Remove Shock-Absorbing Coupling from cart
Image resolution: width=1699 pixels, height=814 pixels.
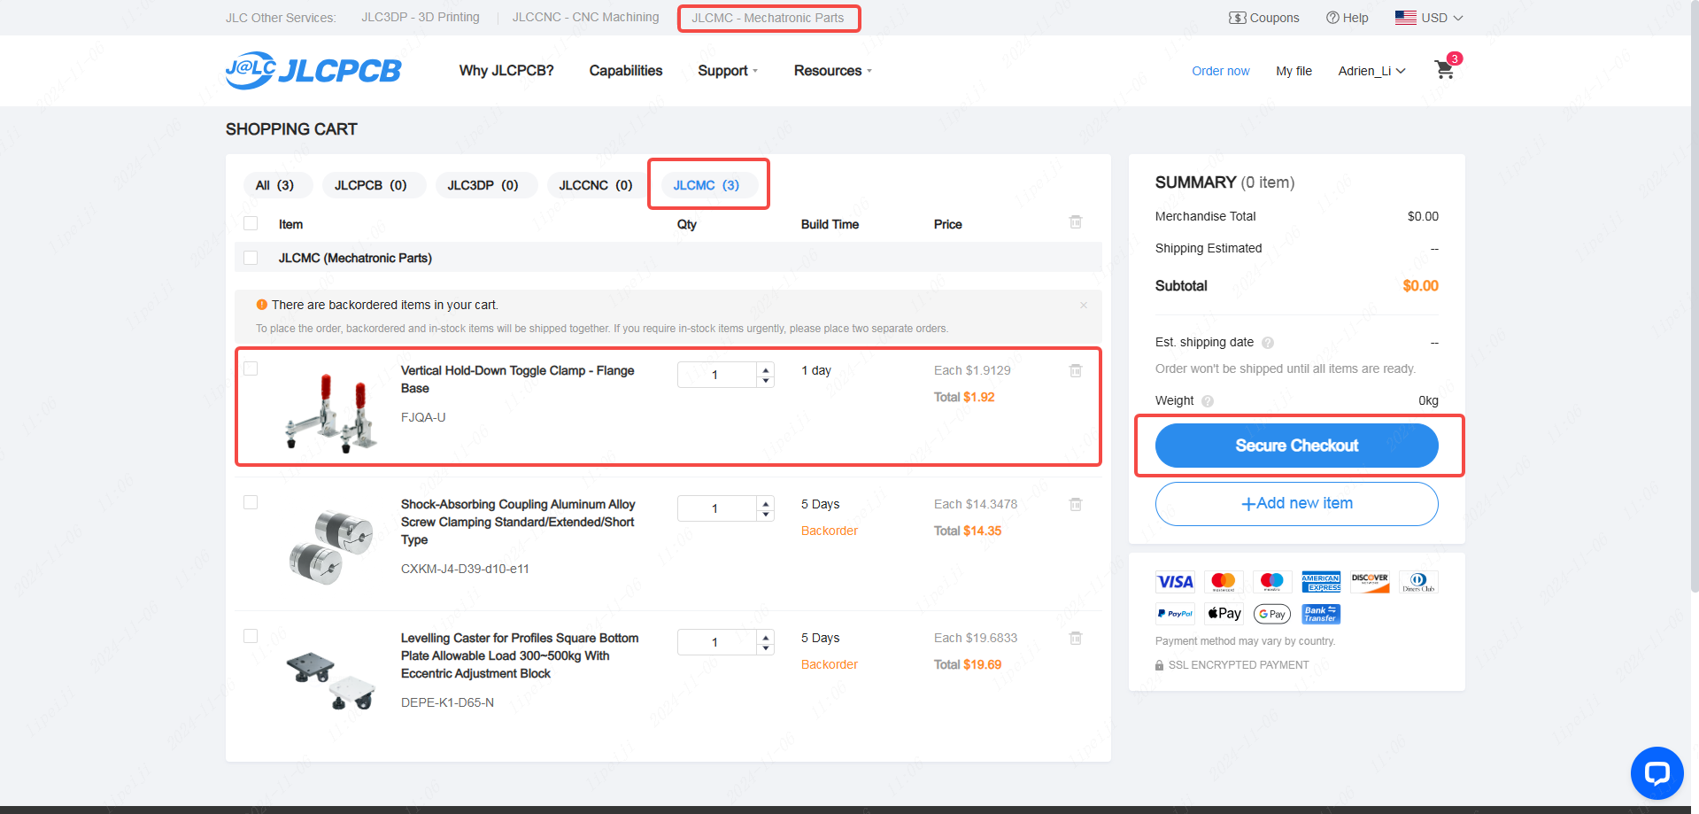tap(1076, 504)
